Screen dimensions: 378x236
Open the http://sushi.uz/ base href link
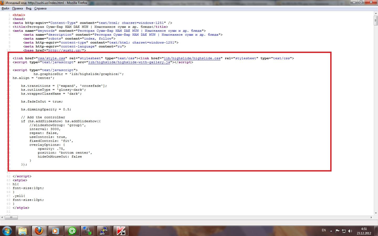[65, 50]
